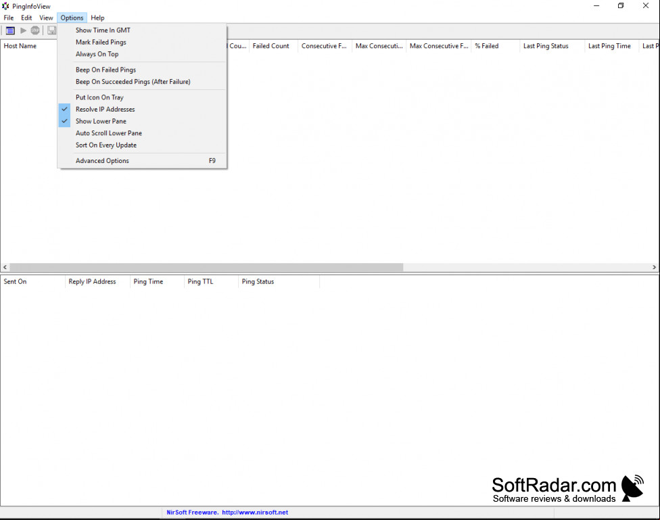Screen dimensions: 660x520
Task: Click the Save floppy disk toolbar icon
Action: point(52,30)
